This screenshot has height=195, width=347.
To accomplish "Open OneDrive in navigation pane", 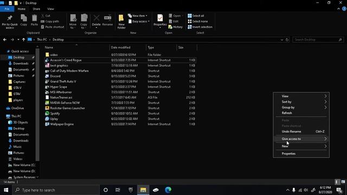I will coord(17,108).
